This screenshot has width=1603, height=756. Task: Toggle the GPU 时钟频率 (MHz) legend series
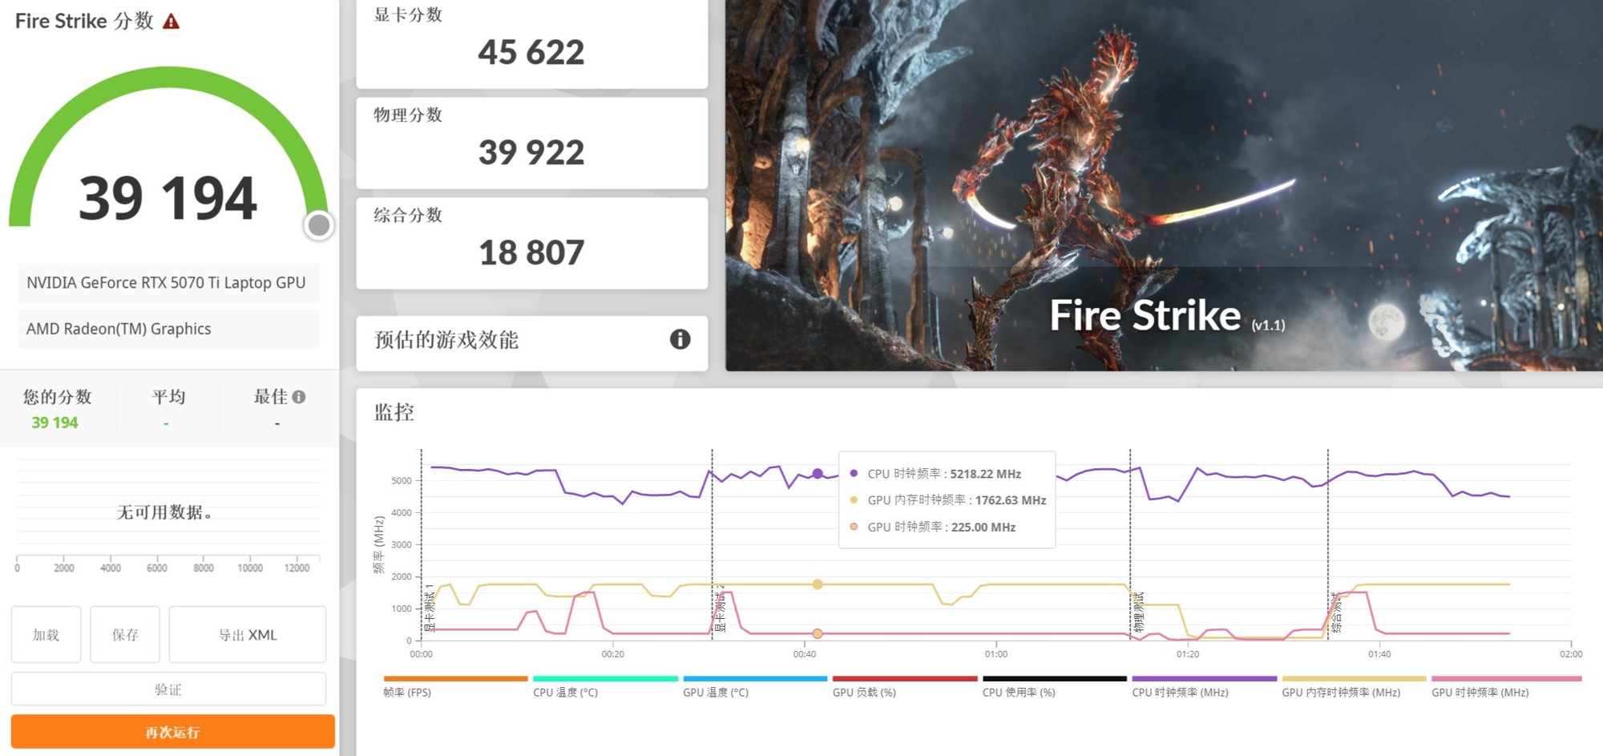[x=1507, y=687]
